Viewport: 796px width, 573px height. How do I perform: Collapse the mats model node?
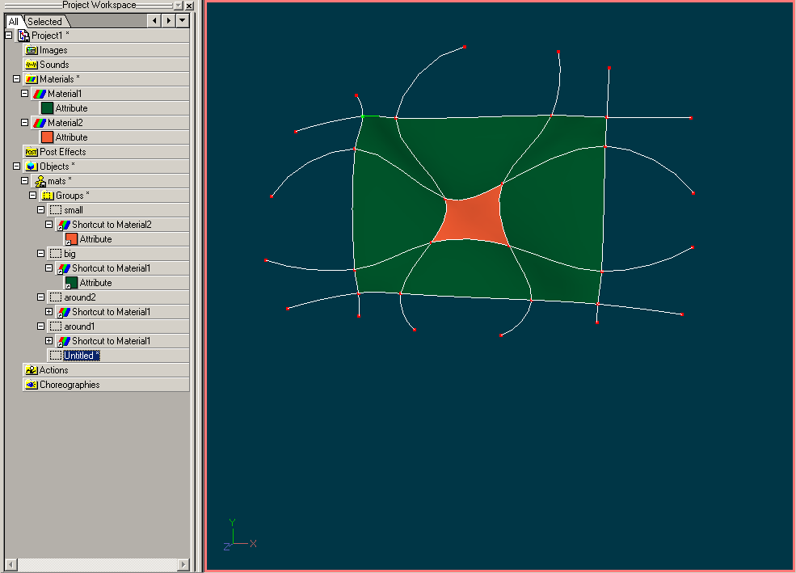pyautogui.click(x=25, y=181)
